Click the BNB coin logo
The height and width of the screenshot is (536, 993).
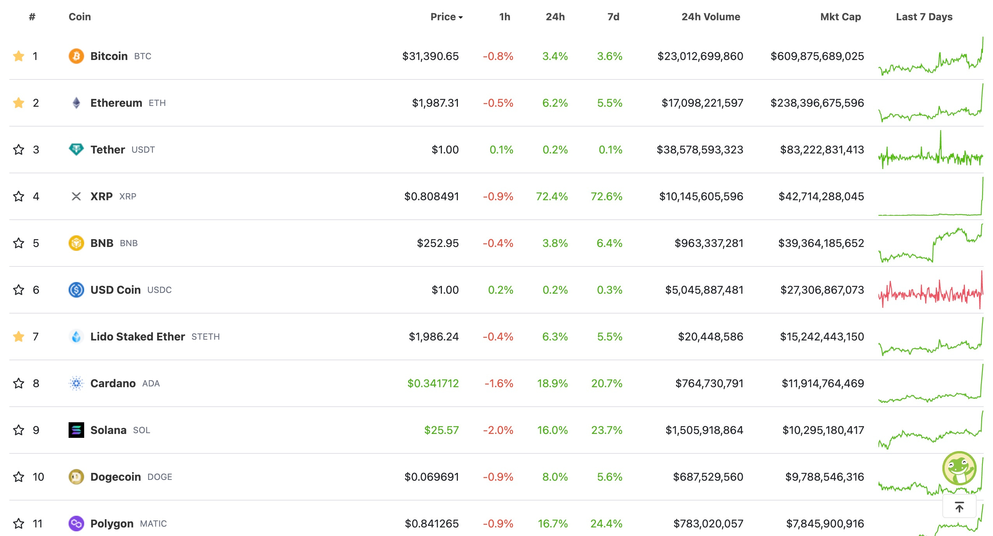76,243
